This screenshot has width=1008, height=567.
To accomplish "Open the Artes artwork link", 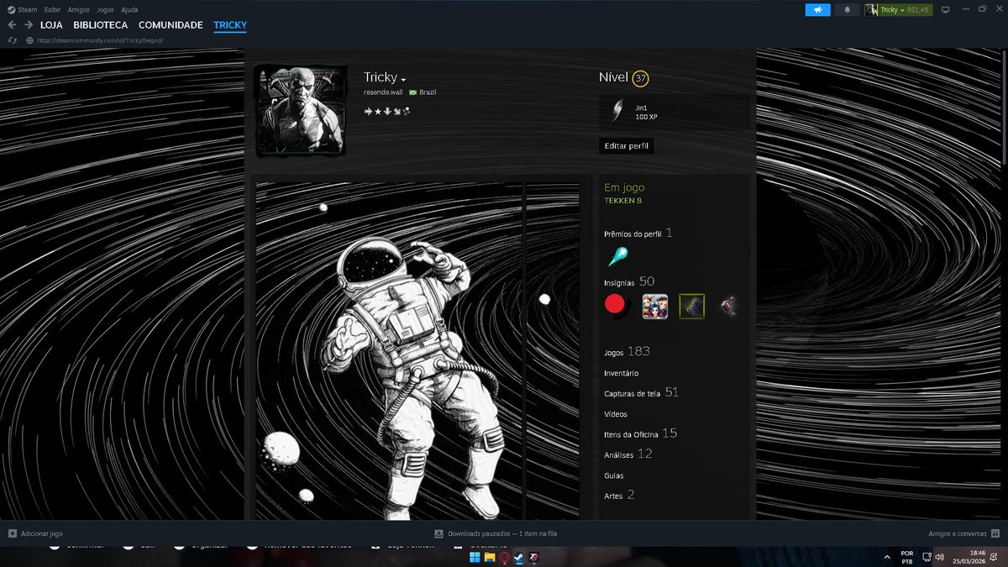I will (619, 496).
